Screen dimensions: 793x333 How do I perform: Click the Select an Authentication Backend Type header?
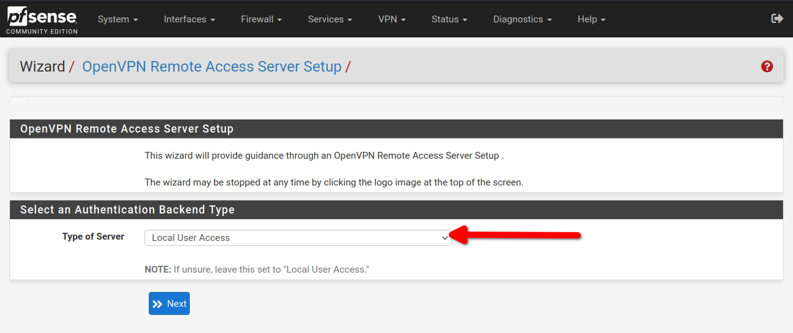pos(128,210)
